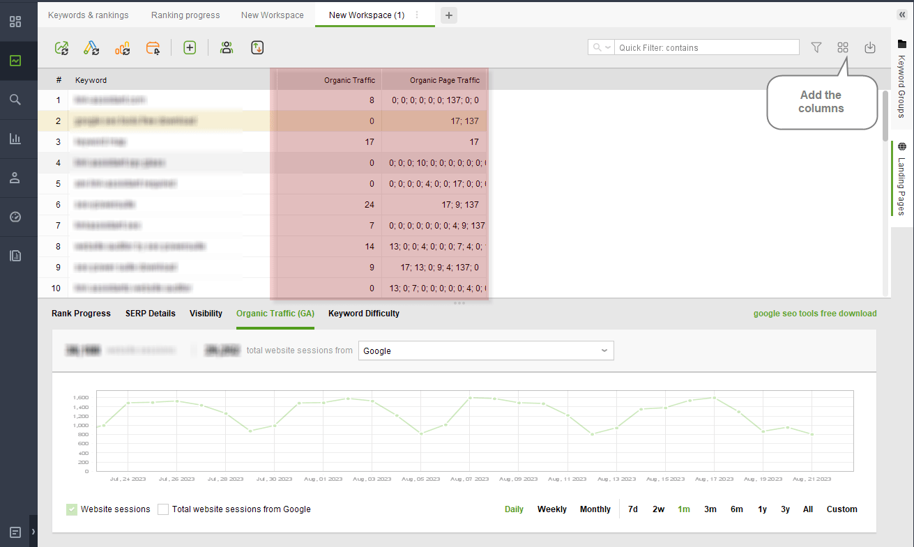The width and height of the screenshot is (914, 547).
Task: Sort by Organic Page Traffic column header
Action: pos(434,80)
